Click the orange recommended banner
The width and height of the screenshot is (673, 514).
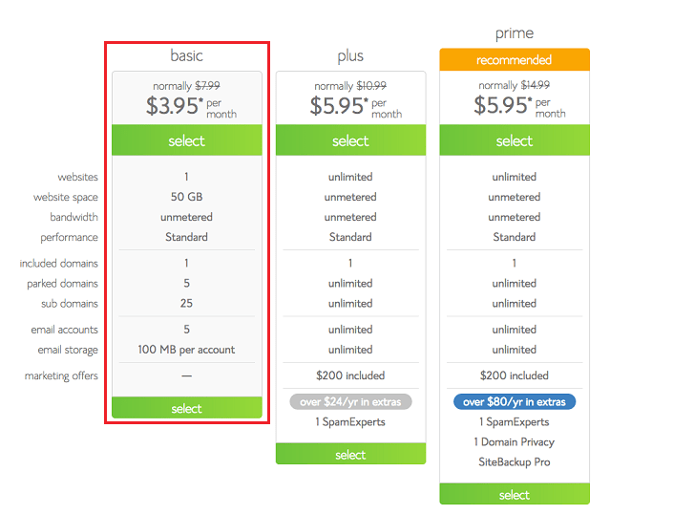pyautogui.click(x=515, y=59)
